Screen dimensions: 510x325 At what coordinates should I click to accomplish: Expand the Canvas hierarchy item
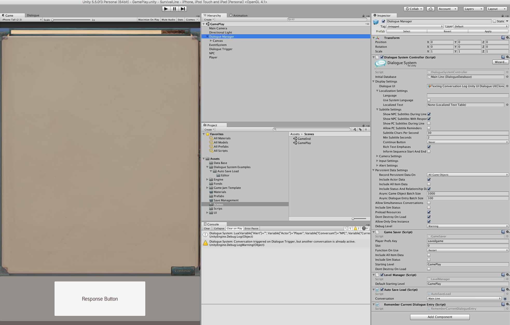(x=211, y=41)
